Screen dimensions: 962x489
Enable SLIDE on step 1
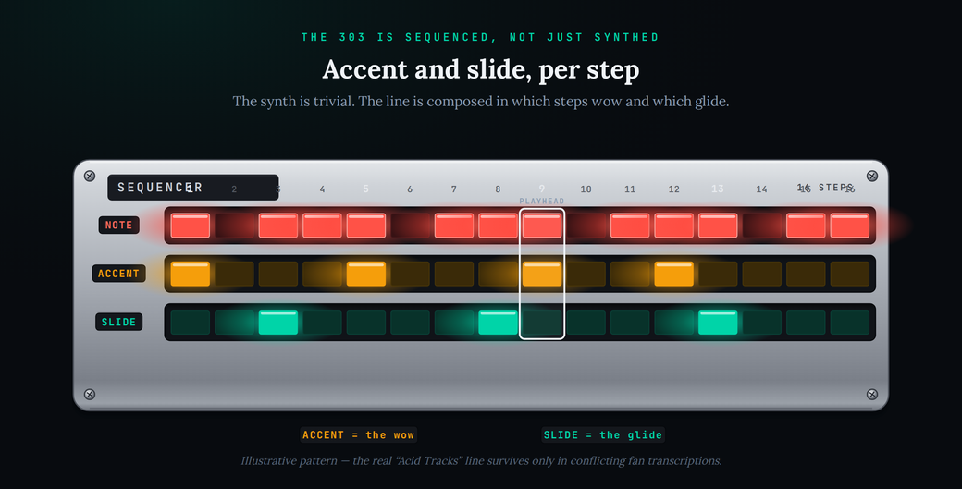[191, 323]
